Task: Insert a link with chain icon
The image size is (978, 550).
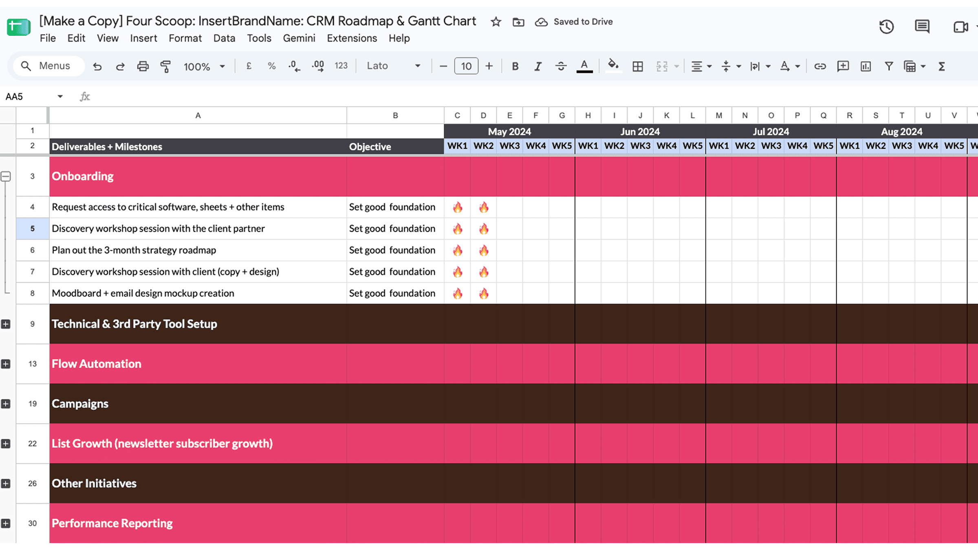Action: click(820, 66)
